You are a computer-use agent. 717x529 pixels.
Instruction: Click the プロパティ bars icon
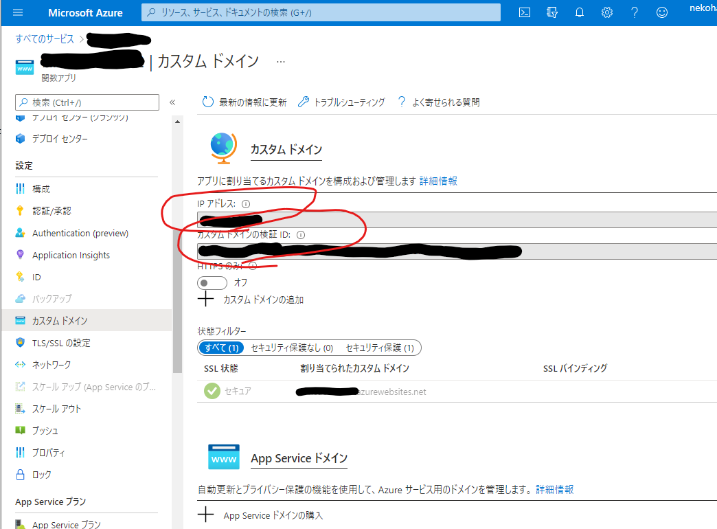click(20, 452)
